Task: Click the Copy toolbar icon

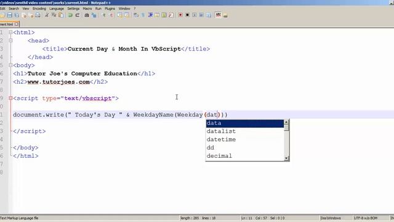Action: [x=54, y=15]
